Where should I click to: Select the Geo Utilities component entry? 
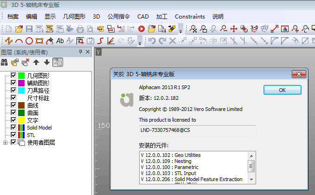[171, 155]
